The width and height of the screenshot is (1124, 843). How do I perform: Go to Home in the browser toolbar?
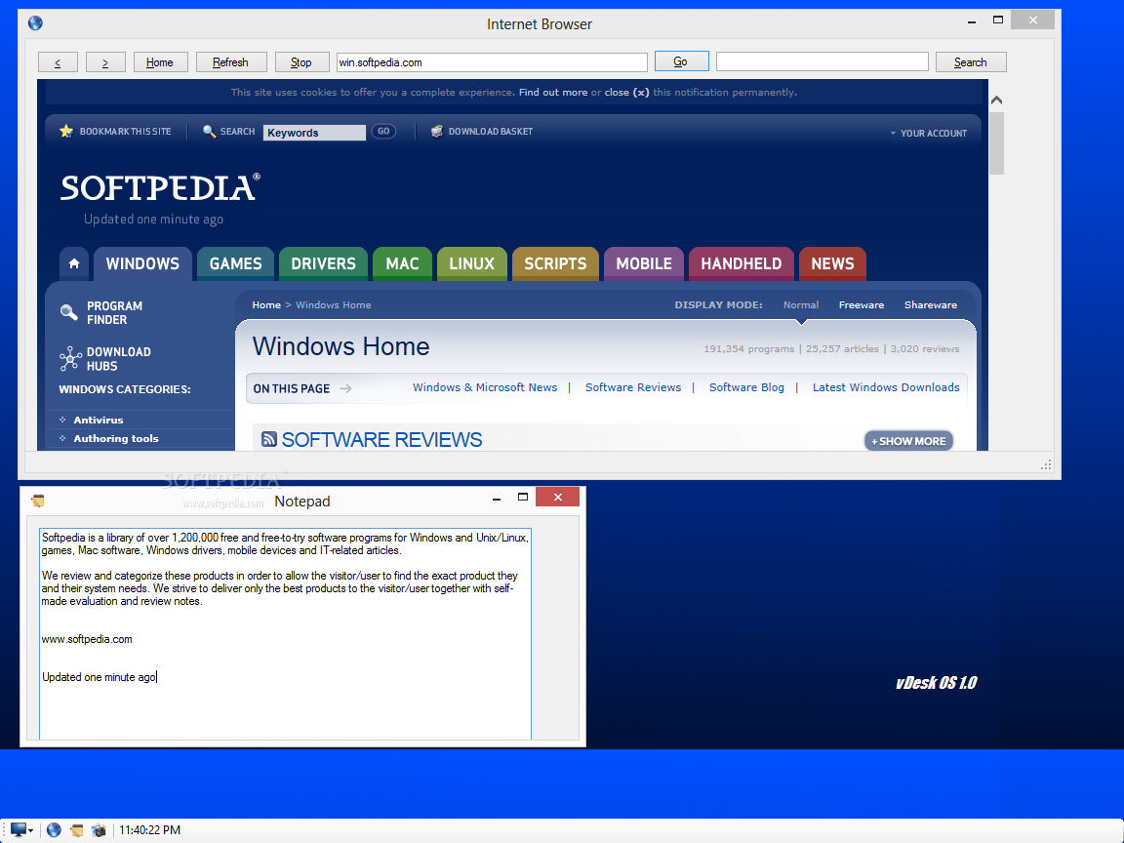point(160,62)
